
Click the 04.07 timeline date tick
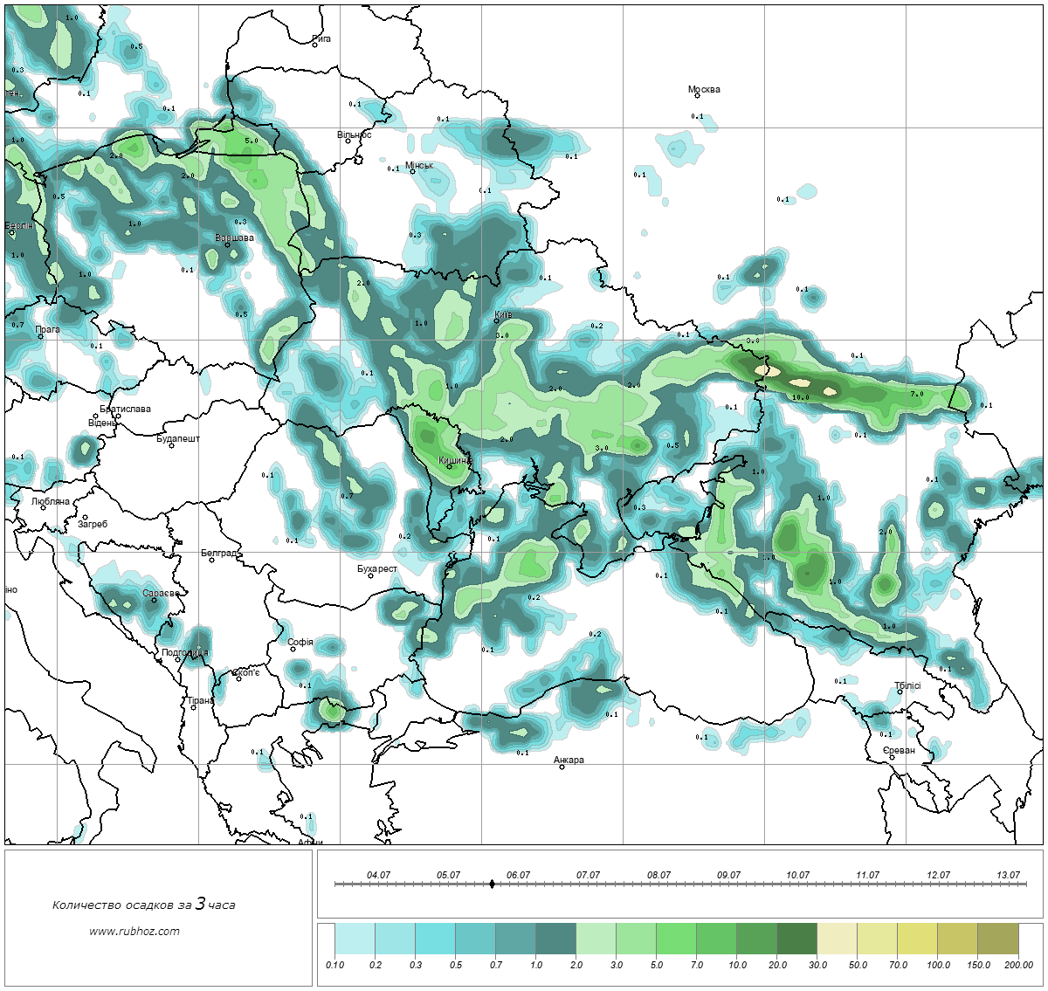click(x=378, y=876)
